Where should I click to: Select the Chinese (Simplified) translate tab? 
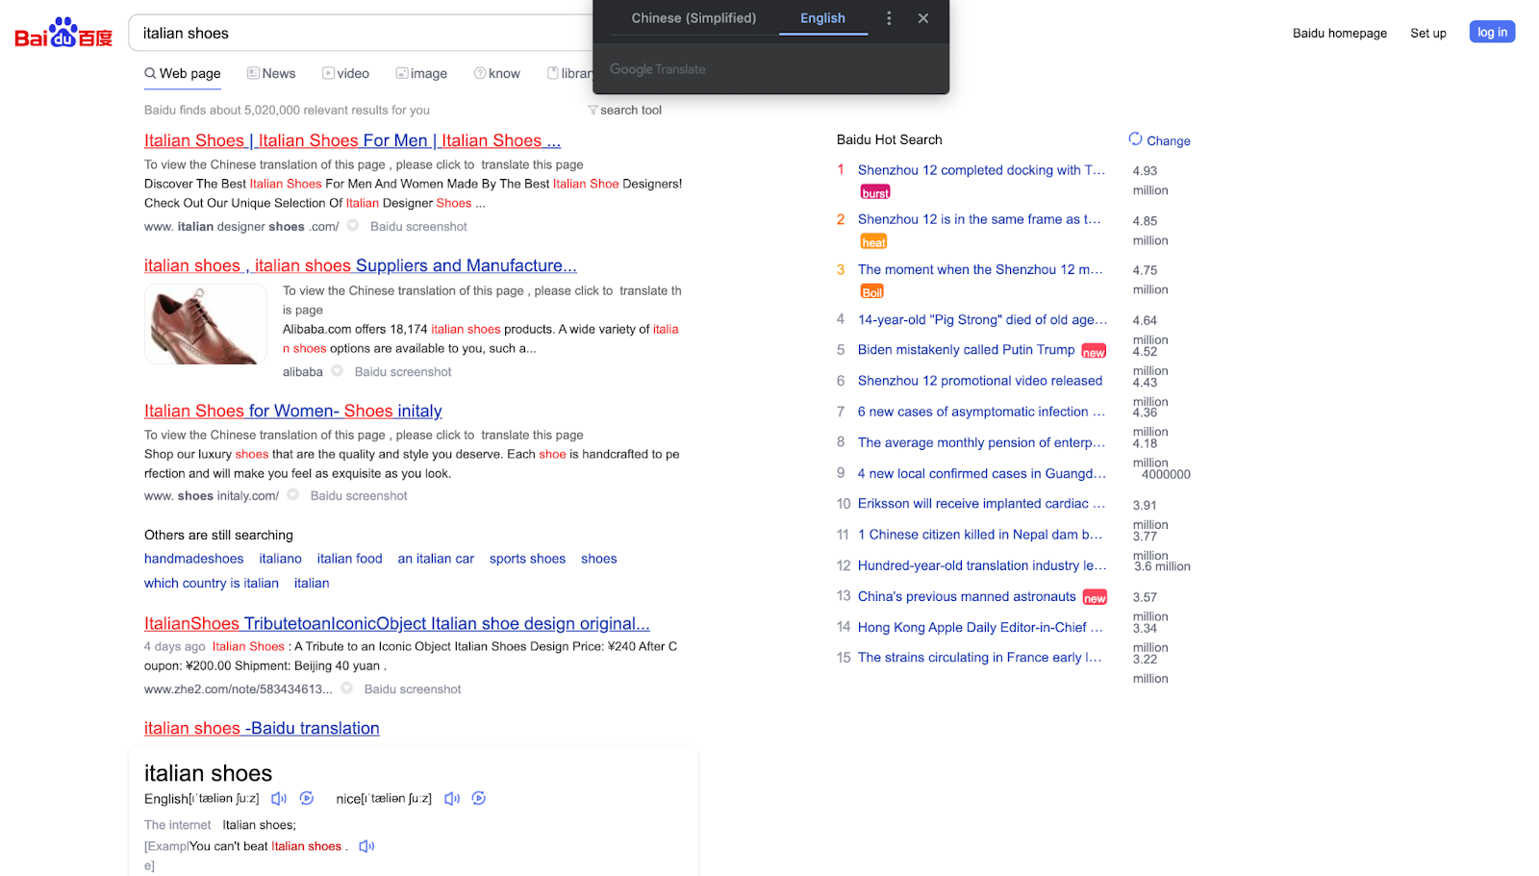pos(694,18)
